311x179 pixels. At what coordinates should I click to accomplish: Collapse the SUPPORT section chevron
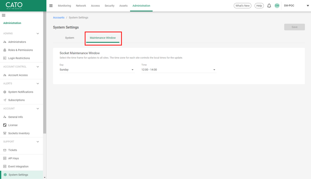pyautogui.click(x=38, y=142)
